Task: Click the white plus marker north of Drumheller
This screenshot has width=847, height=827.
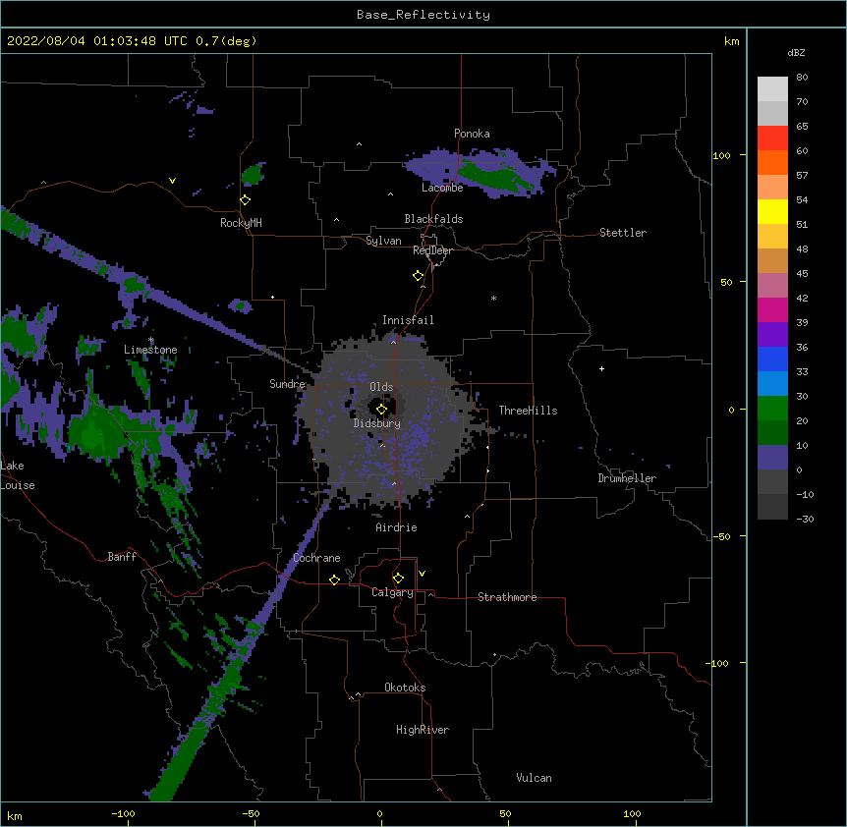Action: [601, 368]
